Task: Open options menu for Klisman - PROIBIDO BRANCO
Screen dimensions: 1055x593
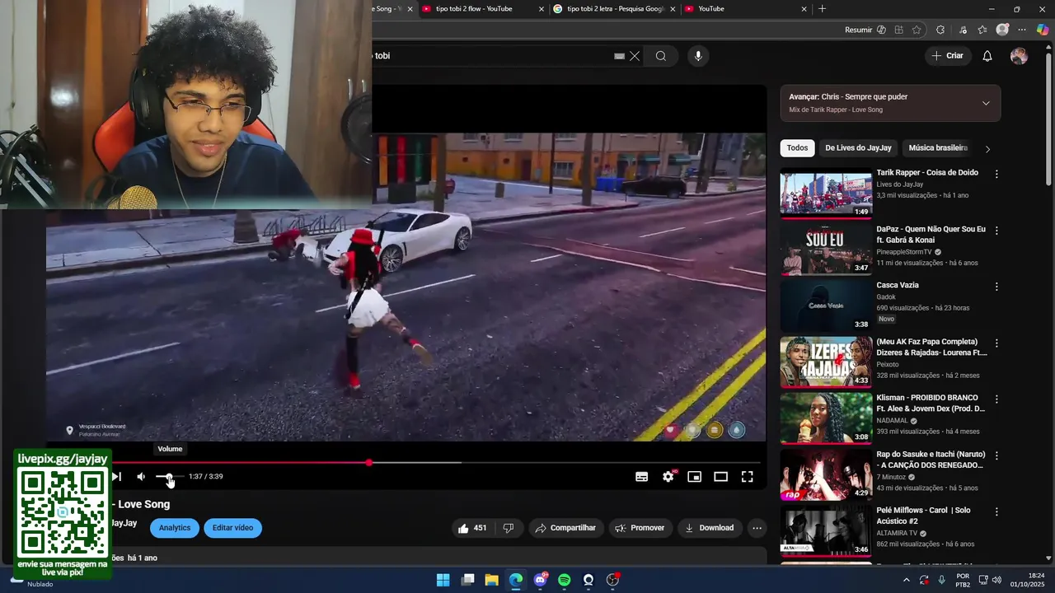Action: click(x=996, y=399)
